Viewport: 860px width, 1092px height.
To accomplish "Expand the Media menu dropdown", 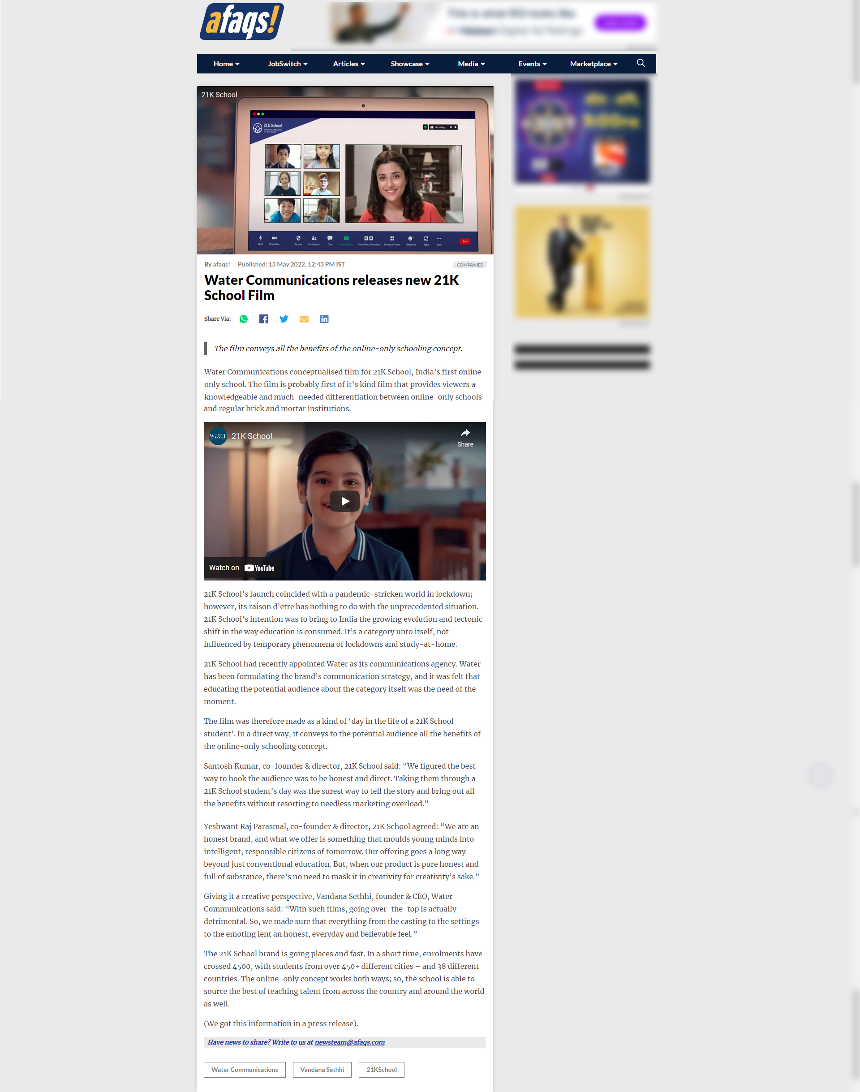I will pyautogui.click(x=471, y=64).
